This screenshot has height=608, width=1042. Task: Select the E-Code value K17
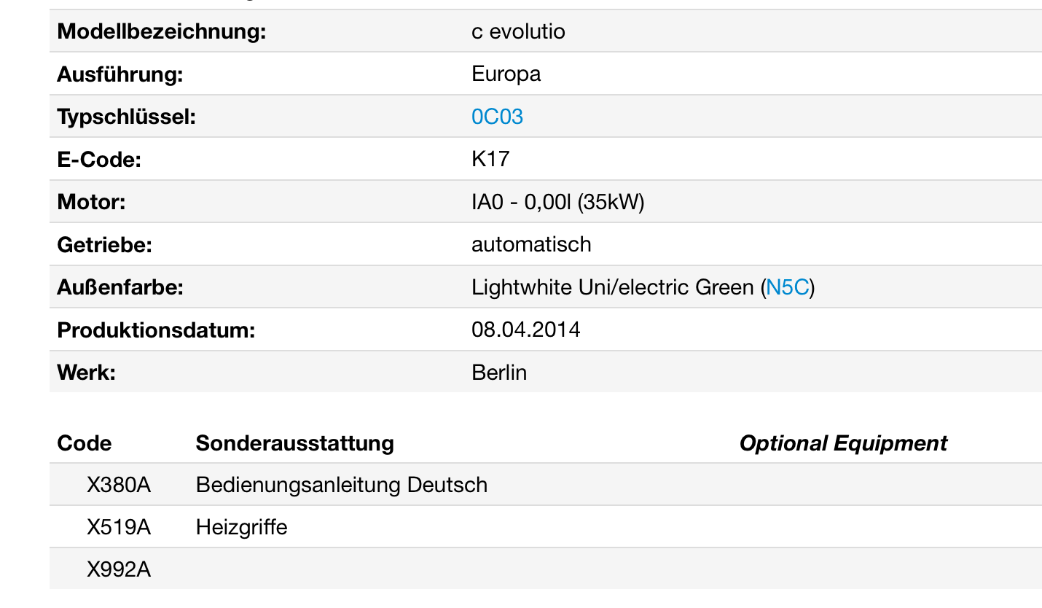pos(490,159)
